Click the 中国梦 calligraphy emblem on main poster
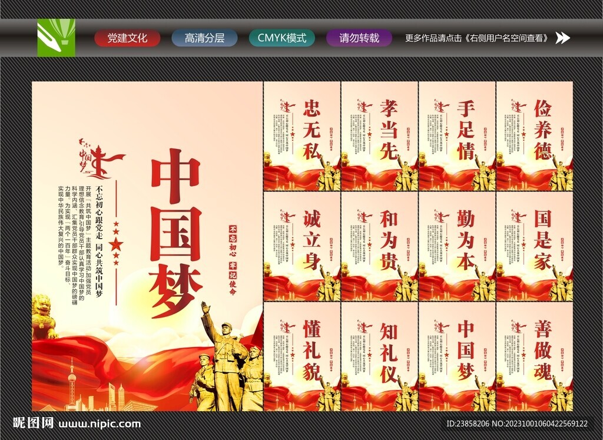The image size is (603, 440). (x=101, y=158)
